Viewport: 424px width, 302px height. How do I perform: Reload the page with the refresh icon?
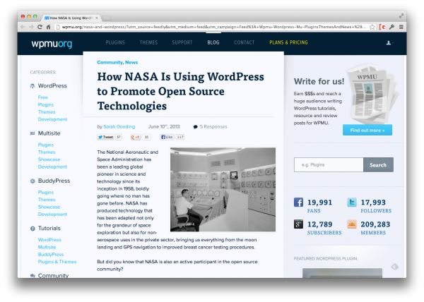[x=40, y=27]
